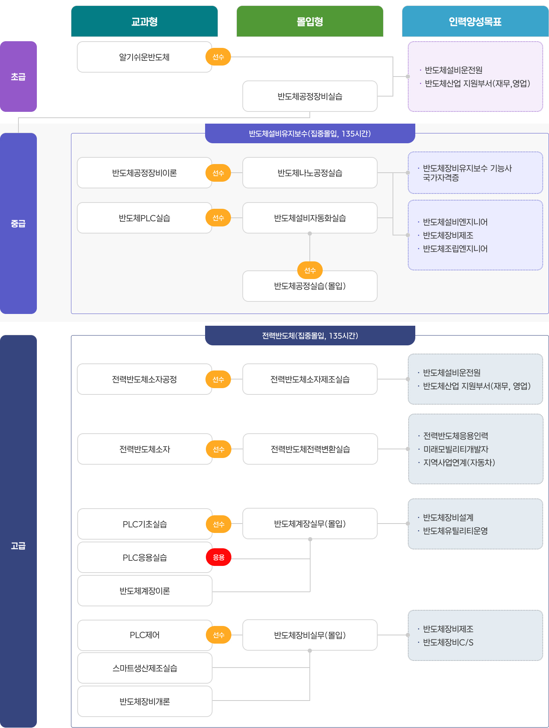Click the 선수 badge beside 전력반도체소자

pos(218,449)
